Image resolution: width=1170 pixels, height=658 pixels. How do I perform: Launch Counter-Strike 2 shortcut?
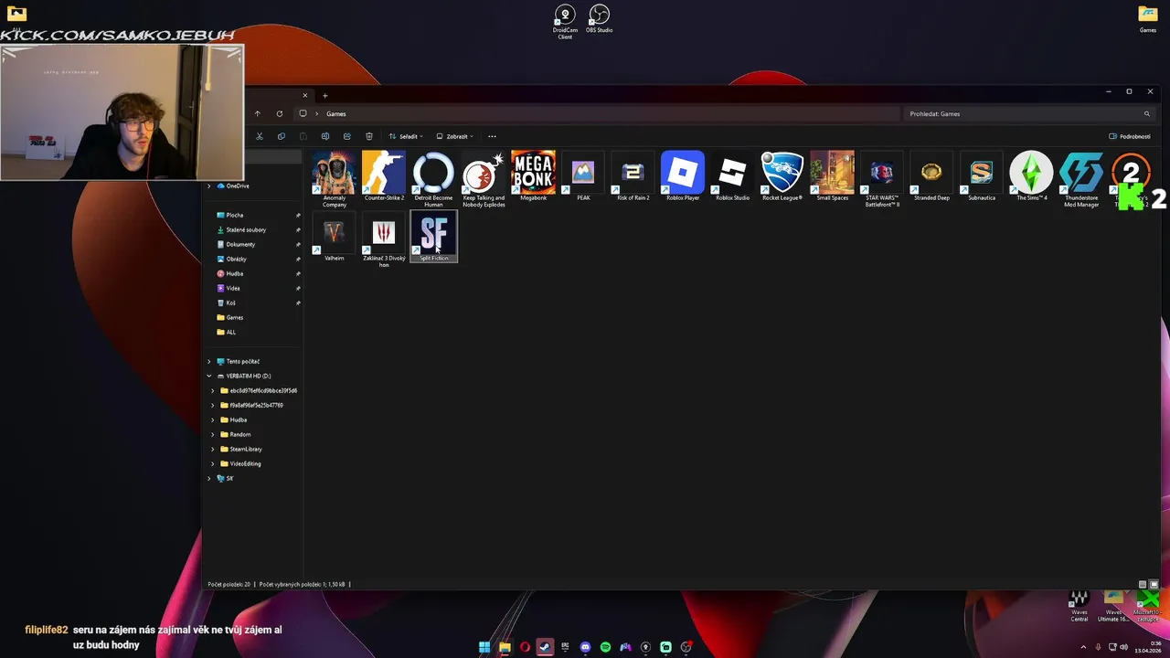(384, 176)
